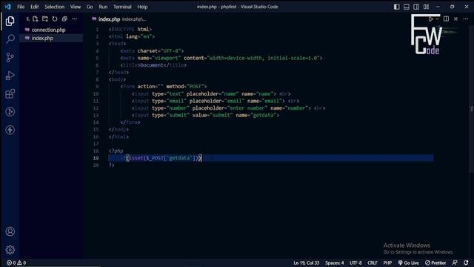This screenshot has width=474, height=267.
Task: Click the VS Code logo icon
Action: pyautogui.click(x=7, y=7)
